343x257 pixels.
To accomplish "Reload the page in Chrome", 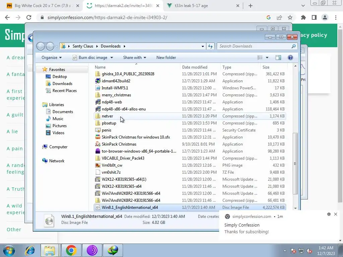I will click(29, 17).
